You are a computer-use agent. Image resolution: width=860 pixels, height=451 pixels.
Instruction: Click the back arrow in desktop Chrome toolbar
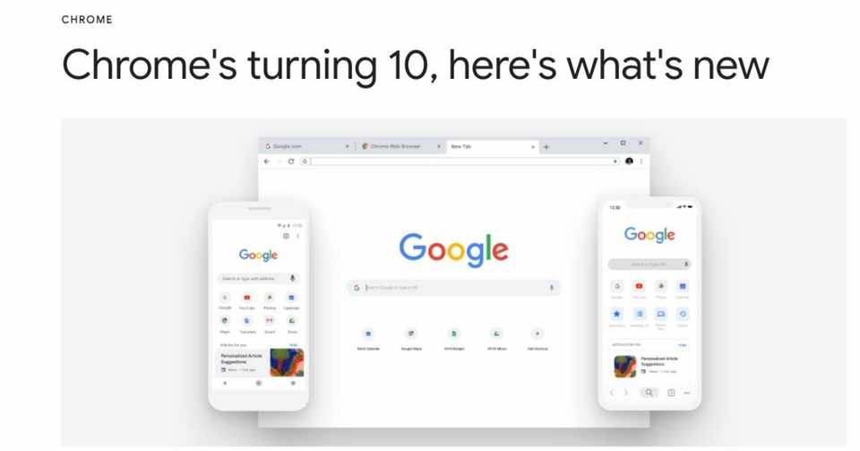(x=267, y=161)
